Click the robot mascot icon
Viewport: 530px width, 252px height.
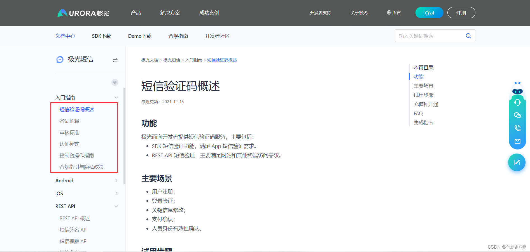tap(517, 88)
